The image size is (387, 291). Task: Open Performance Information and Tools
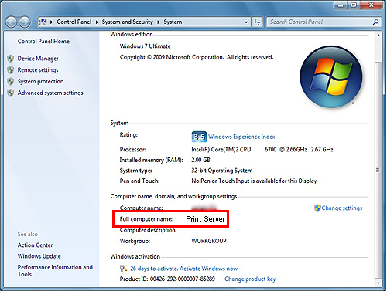point(55,271)
